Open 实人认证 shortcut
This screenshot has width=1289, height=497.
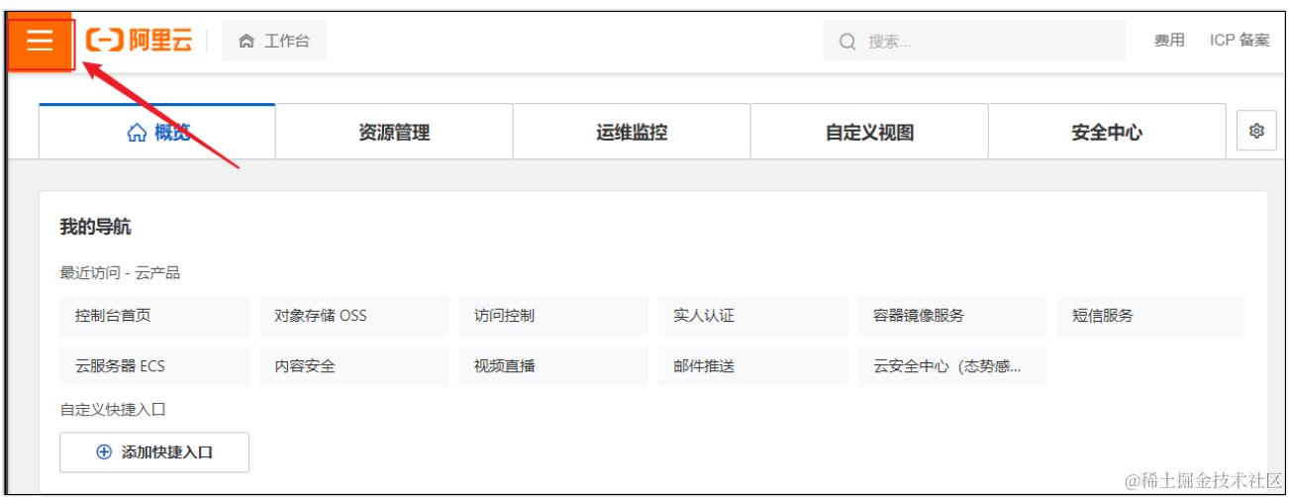click(753, 316)
